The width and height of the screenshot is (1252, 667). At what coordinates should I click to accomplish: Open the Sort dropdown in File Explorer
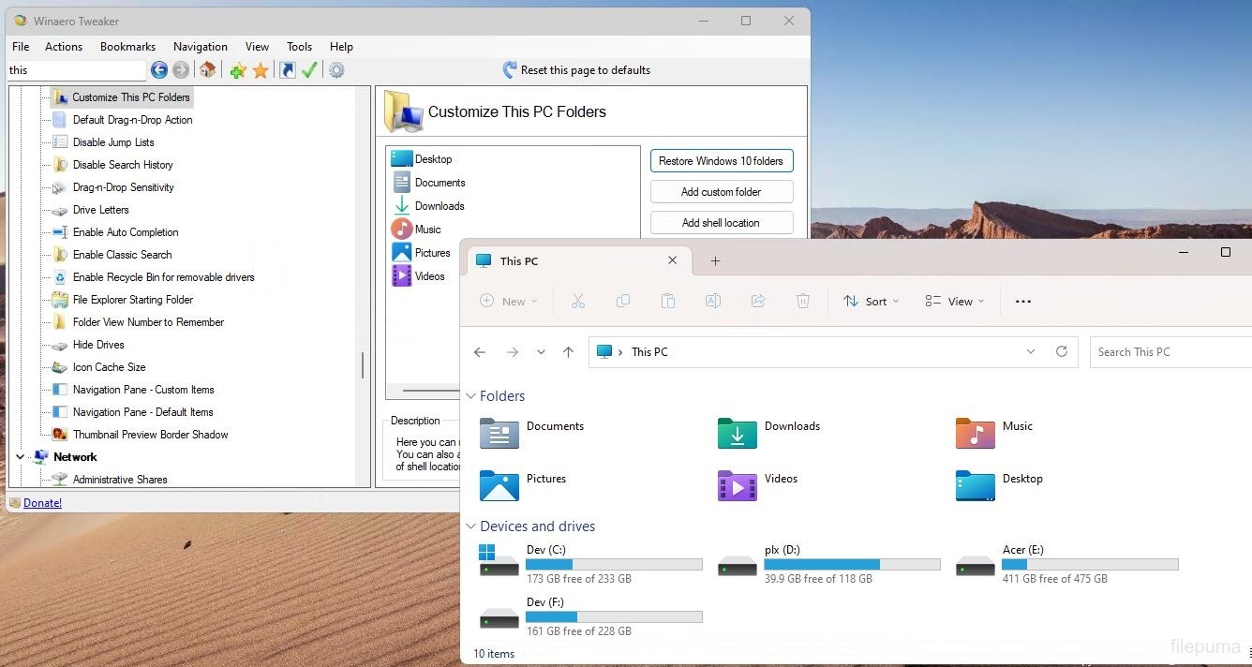coord(871,301)
